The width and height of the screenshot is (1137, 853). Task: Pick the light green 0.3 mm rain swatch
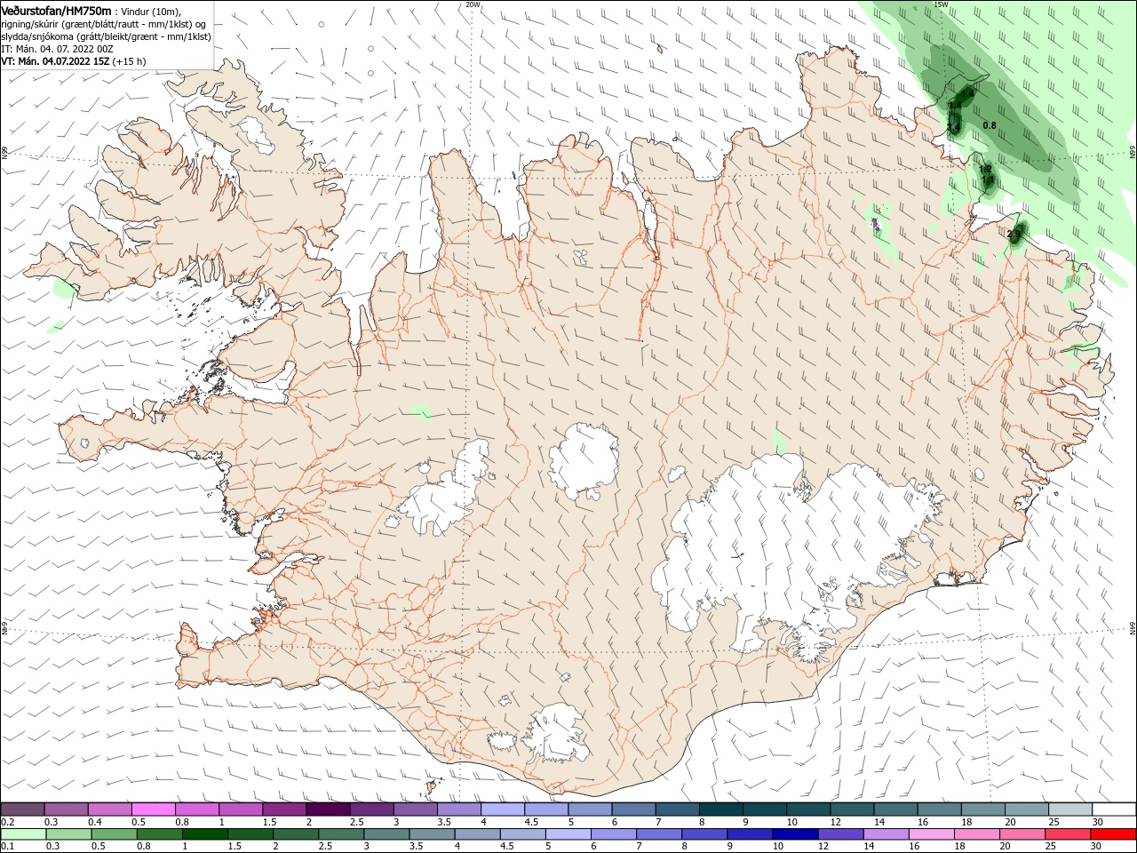[68, 834]
